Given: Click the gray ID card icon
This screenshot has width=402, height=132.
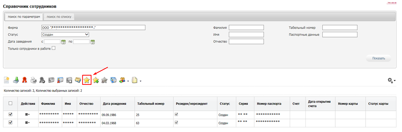Looking at the screenshot, I should (x=51, y=80).
